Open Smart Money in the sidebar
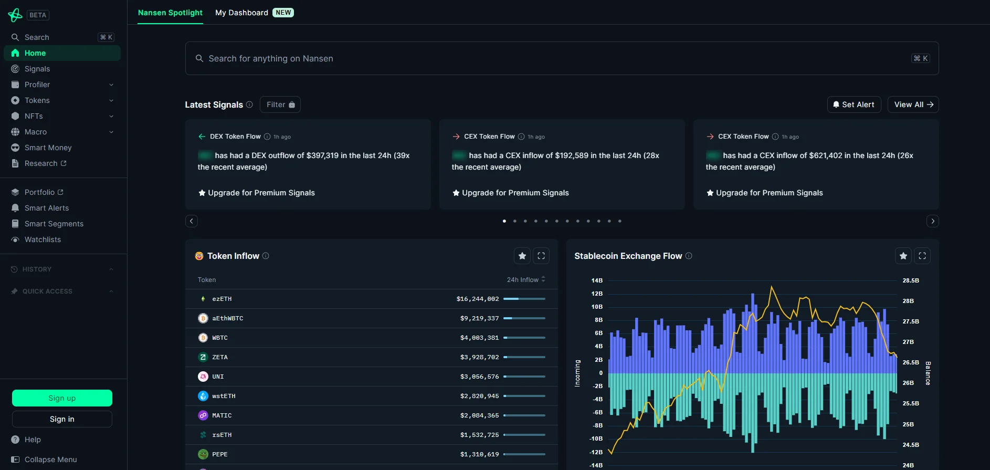990x470 pixels. (62, 148)
